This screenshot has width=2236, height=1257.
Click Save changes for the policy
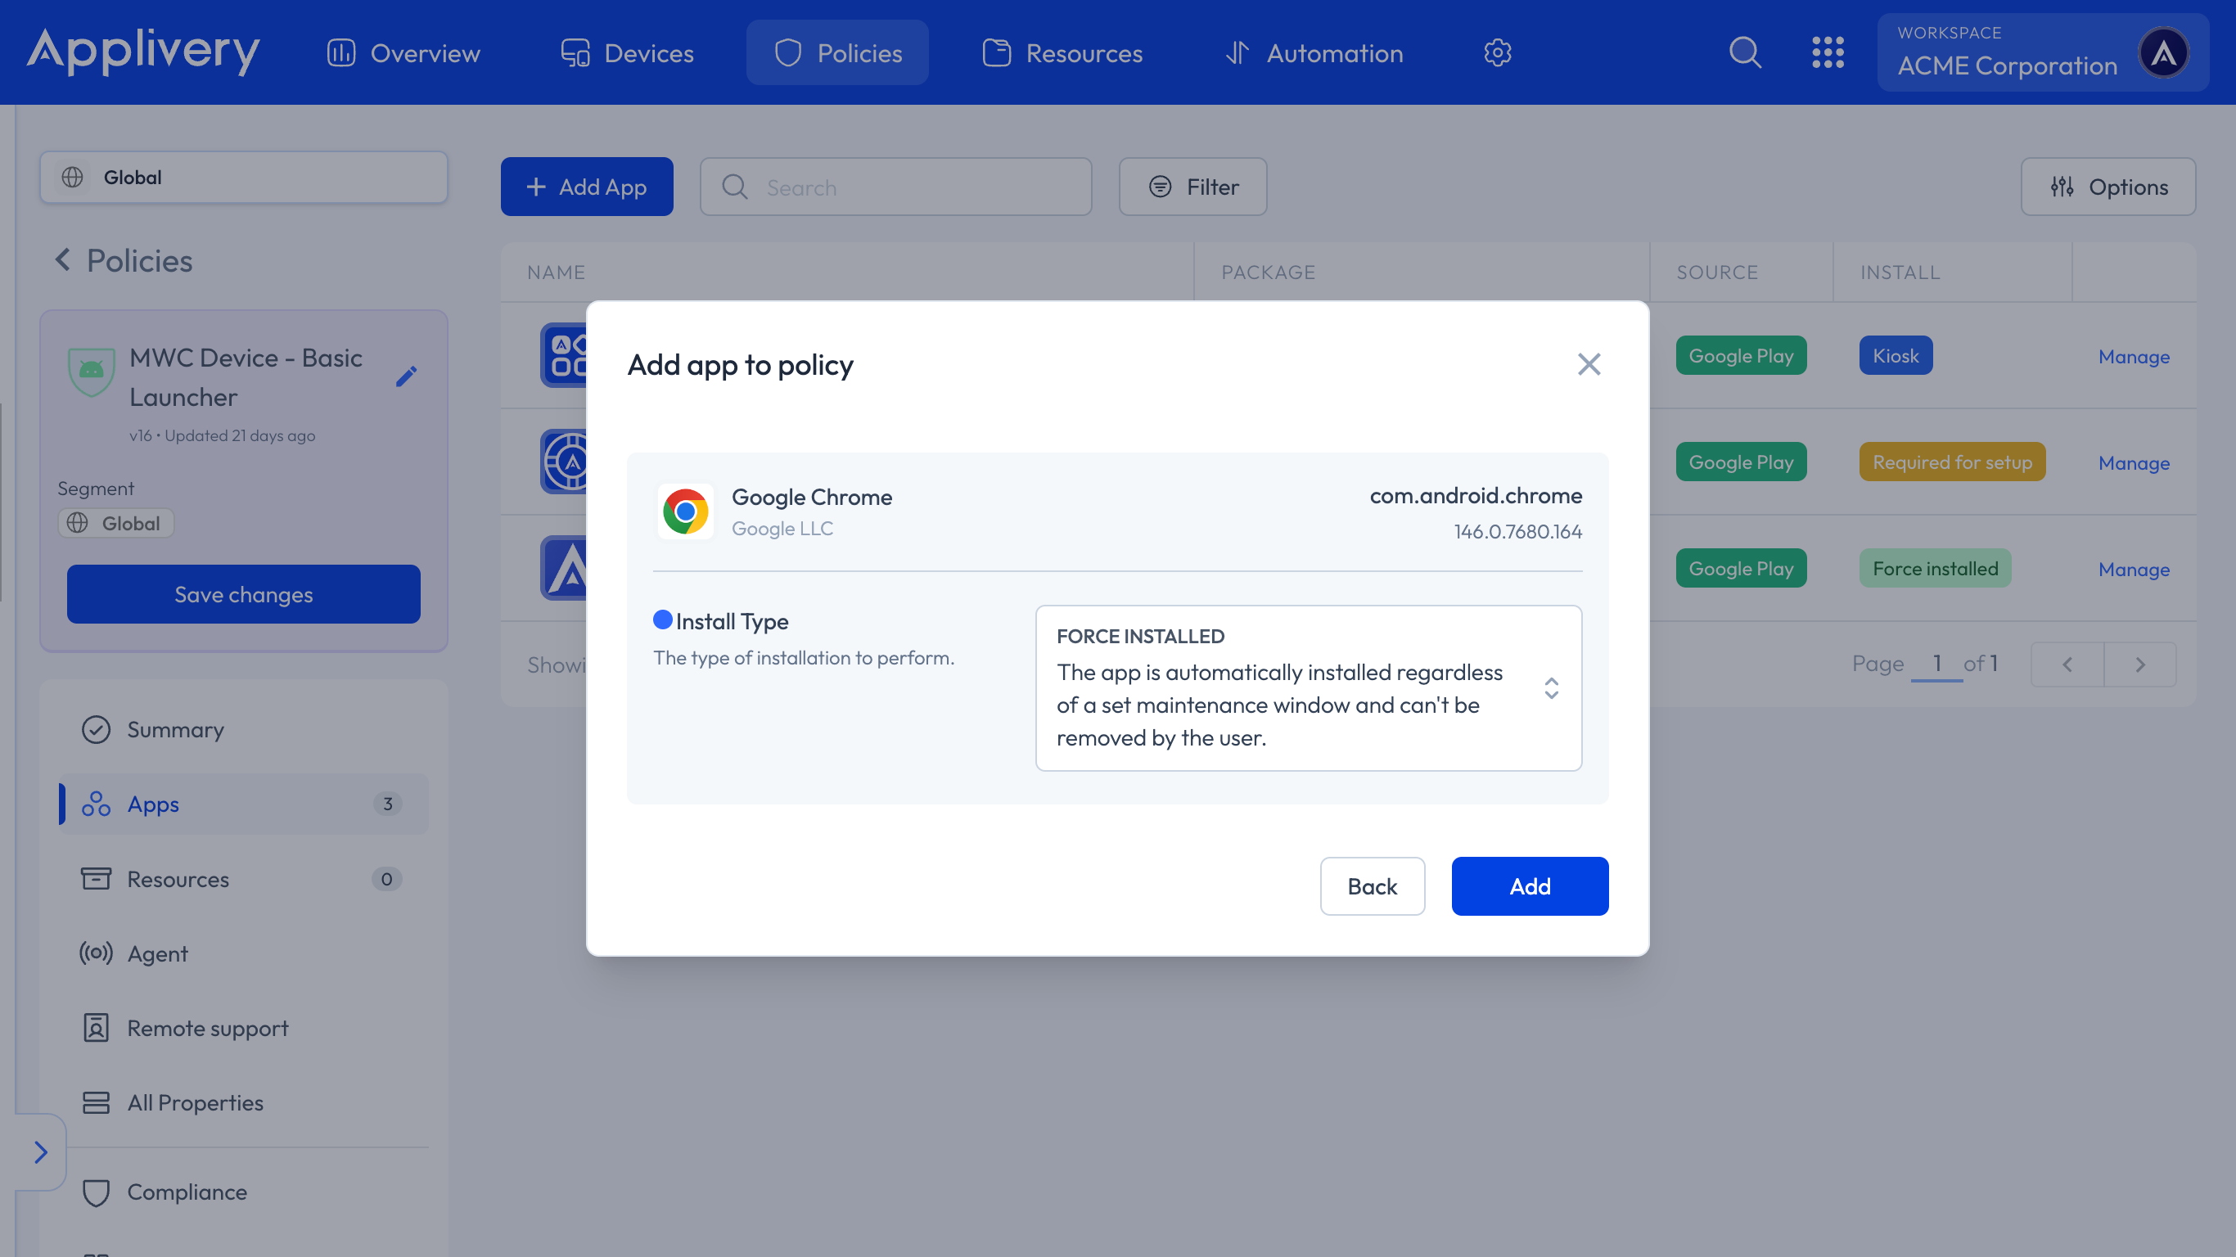point(243,594)
